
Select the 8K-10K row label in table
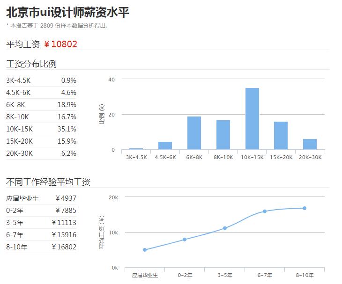[x=17, y=117]
